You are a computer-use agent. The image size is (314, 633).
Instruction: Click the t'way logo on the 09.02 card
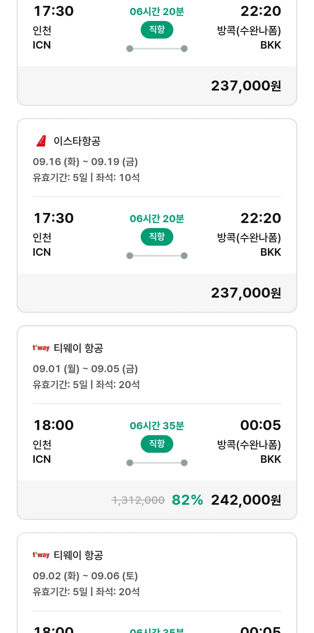coord(41,555)
